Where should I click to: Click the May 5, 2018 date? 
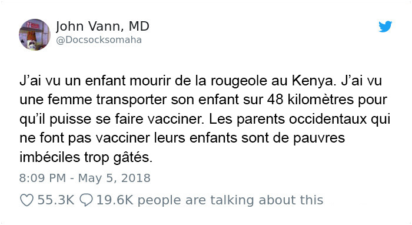pyautogui.click(x=114, y=178)
